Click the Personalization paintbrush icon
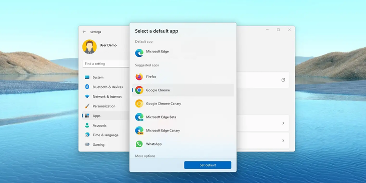Image resolution: width=366 pixels, height=183 pixels. coord(87,106)
